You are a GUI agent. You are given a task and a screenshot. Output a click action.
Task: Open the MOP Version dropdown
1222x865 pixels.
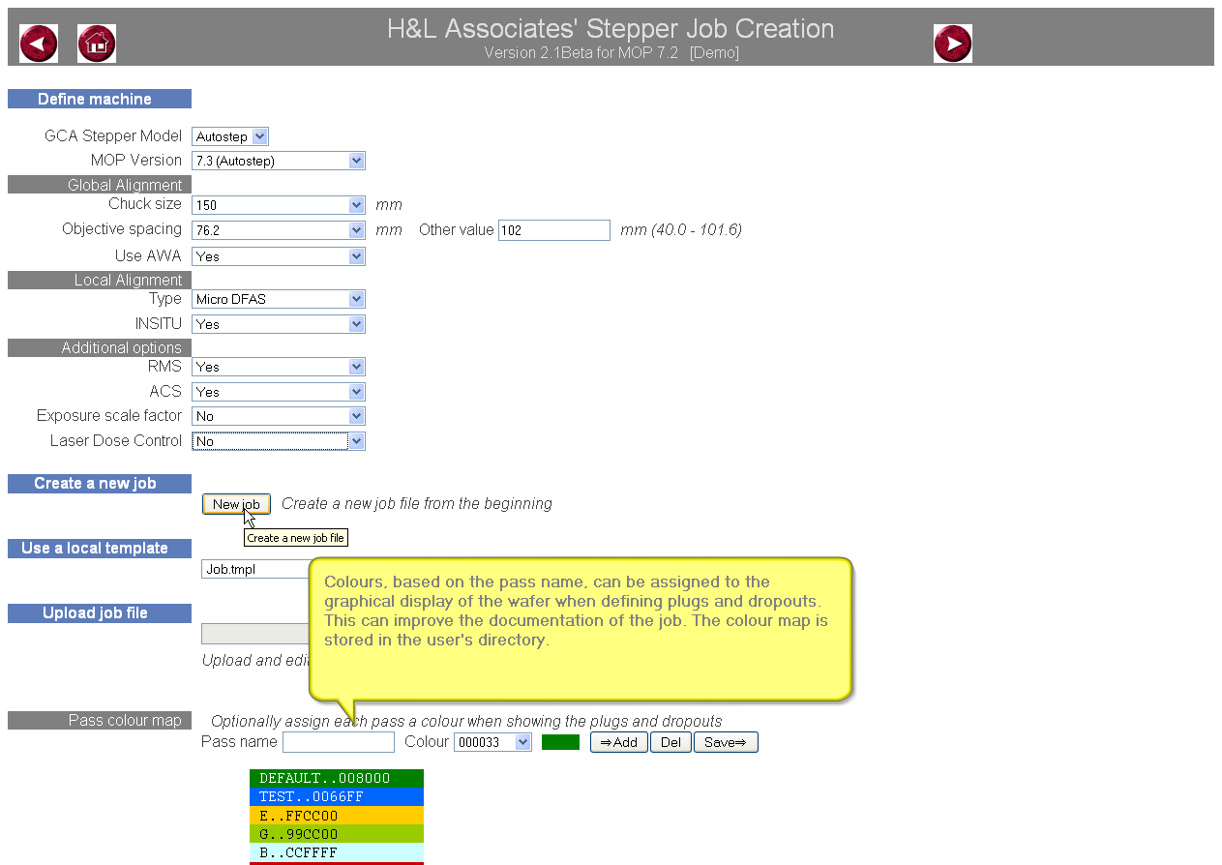pyautogui.click(x=279, y=161)
